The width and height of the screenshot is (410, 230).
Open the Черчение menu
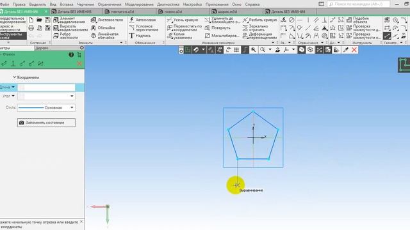click(x=85, y=4)
